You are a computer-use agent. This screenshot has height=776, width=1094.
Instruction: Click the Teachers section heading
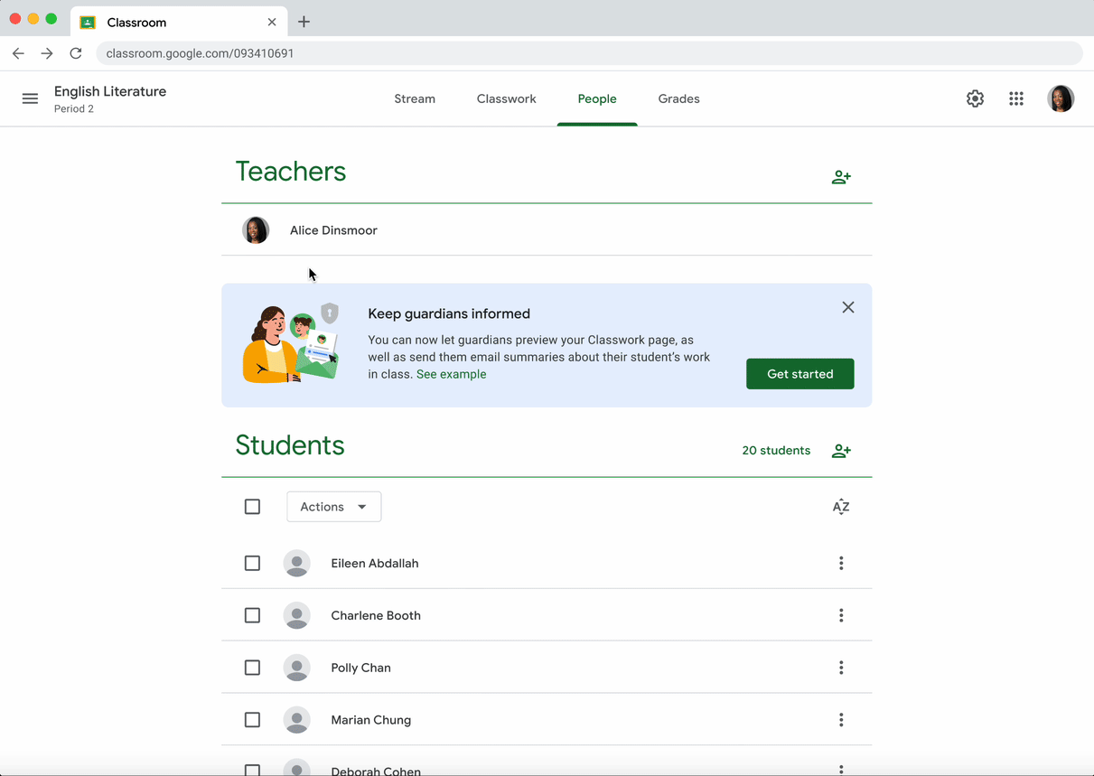coord(291,172)
